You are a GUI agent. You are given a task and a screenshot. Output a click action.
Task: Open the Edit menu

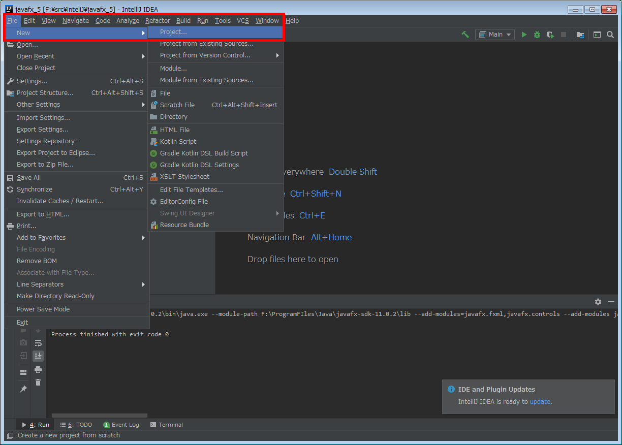coord(29,21)
